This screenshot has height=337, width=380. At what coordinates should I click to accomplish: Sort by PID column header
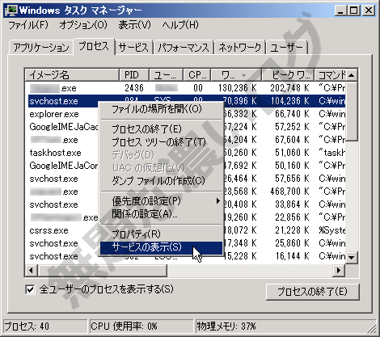point(133,75)
